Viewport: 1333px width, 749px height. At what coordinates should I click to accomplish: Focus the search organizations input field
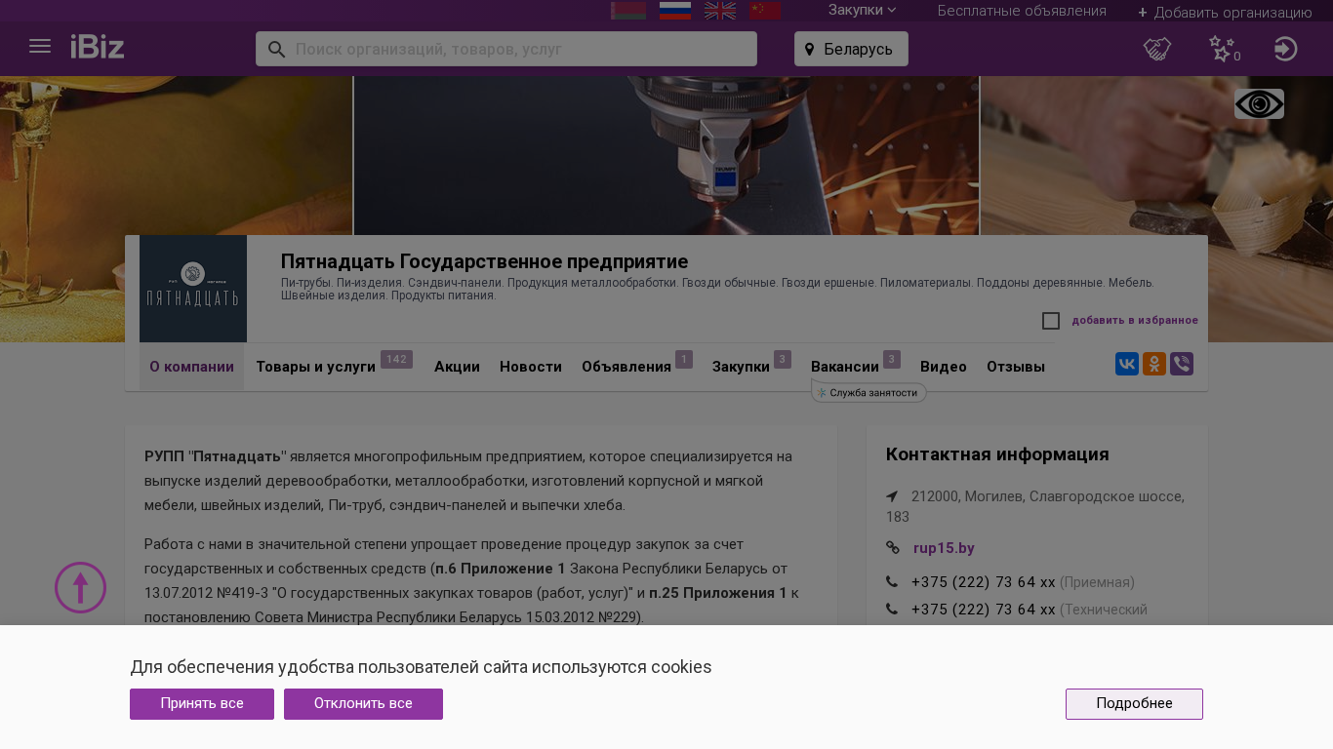coord(506,49)
